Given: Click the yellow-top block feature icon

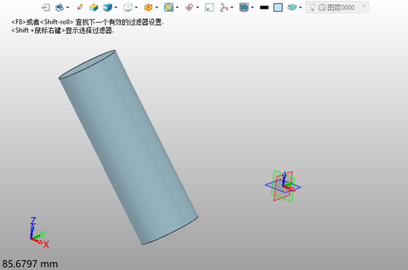Looking at the screenshot, I should coord(93,7).
